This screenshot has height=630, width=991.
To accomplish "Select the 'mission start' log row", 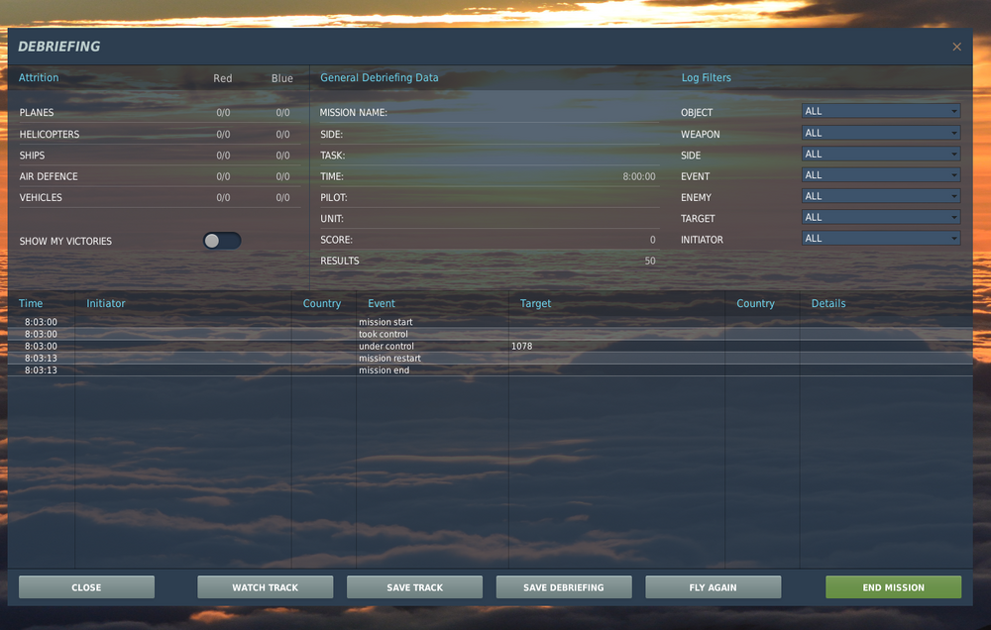I will click(x=490, y=322).
